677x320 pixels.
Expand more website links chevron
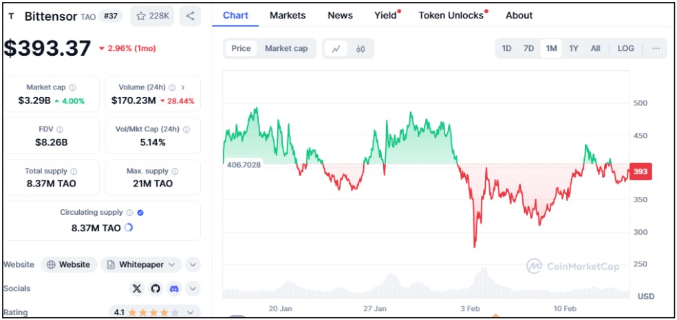click(193, 264)
